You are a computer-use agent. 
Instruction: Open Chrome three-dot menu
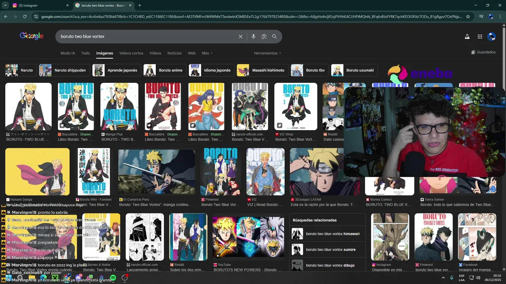coord(500,17)
